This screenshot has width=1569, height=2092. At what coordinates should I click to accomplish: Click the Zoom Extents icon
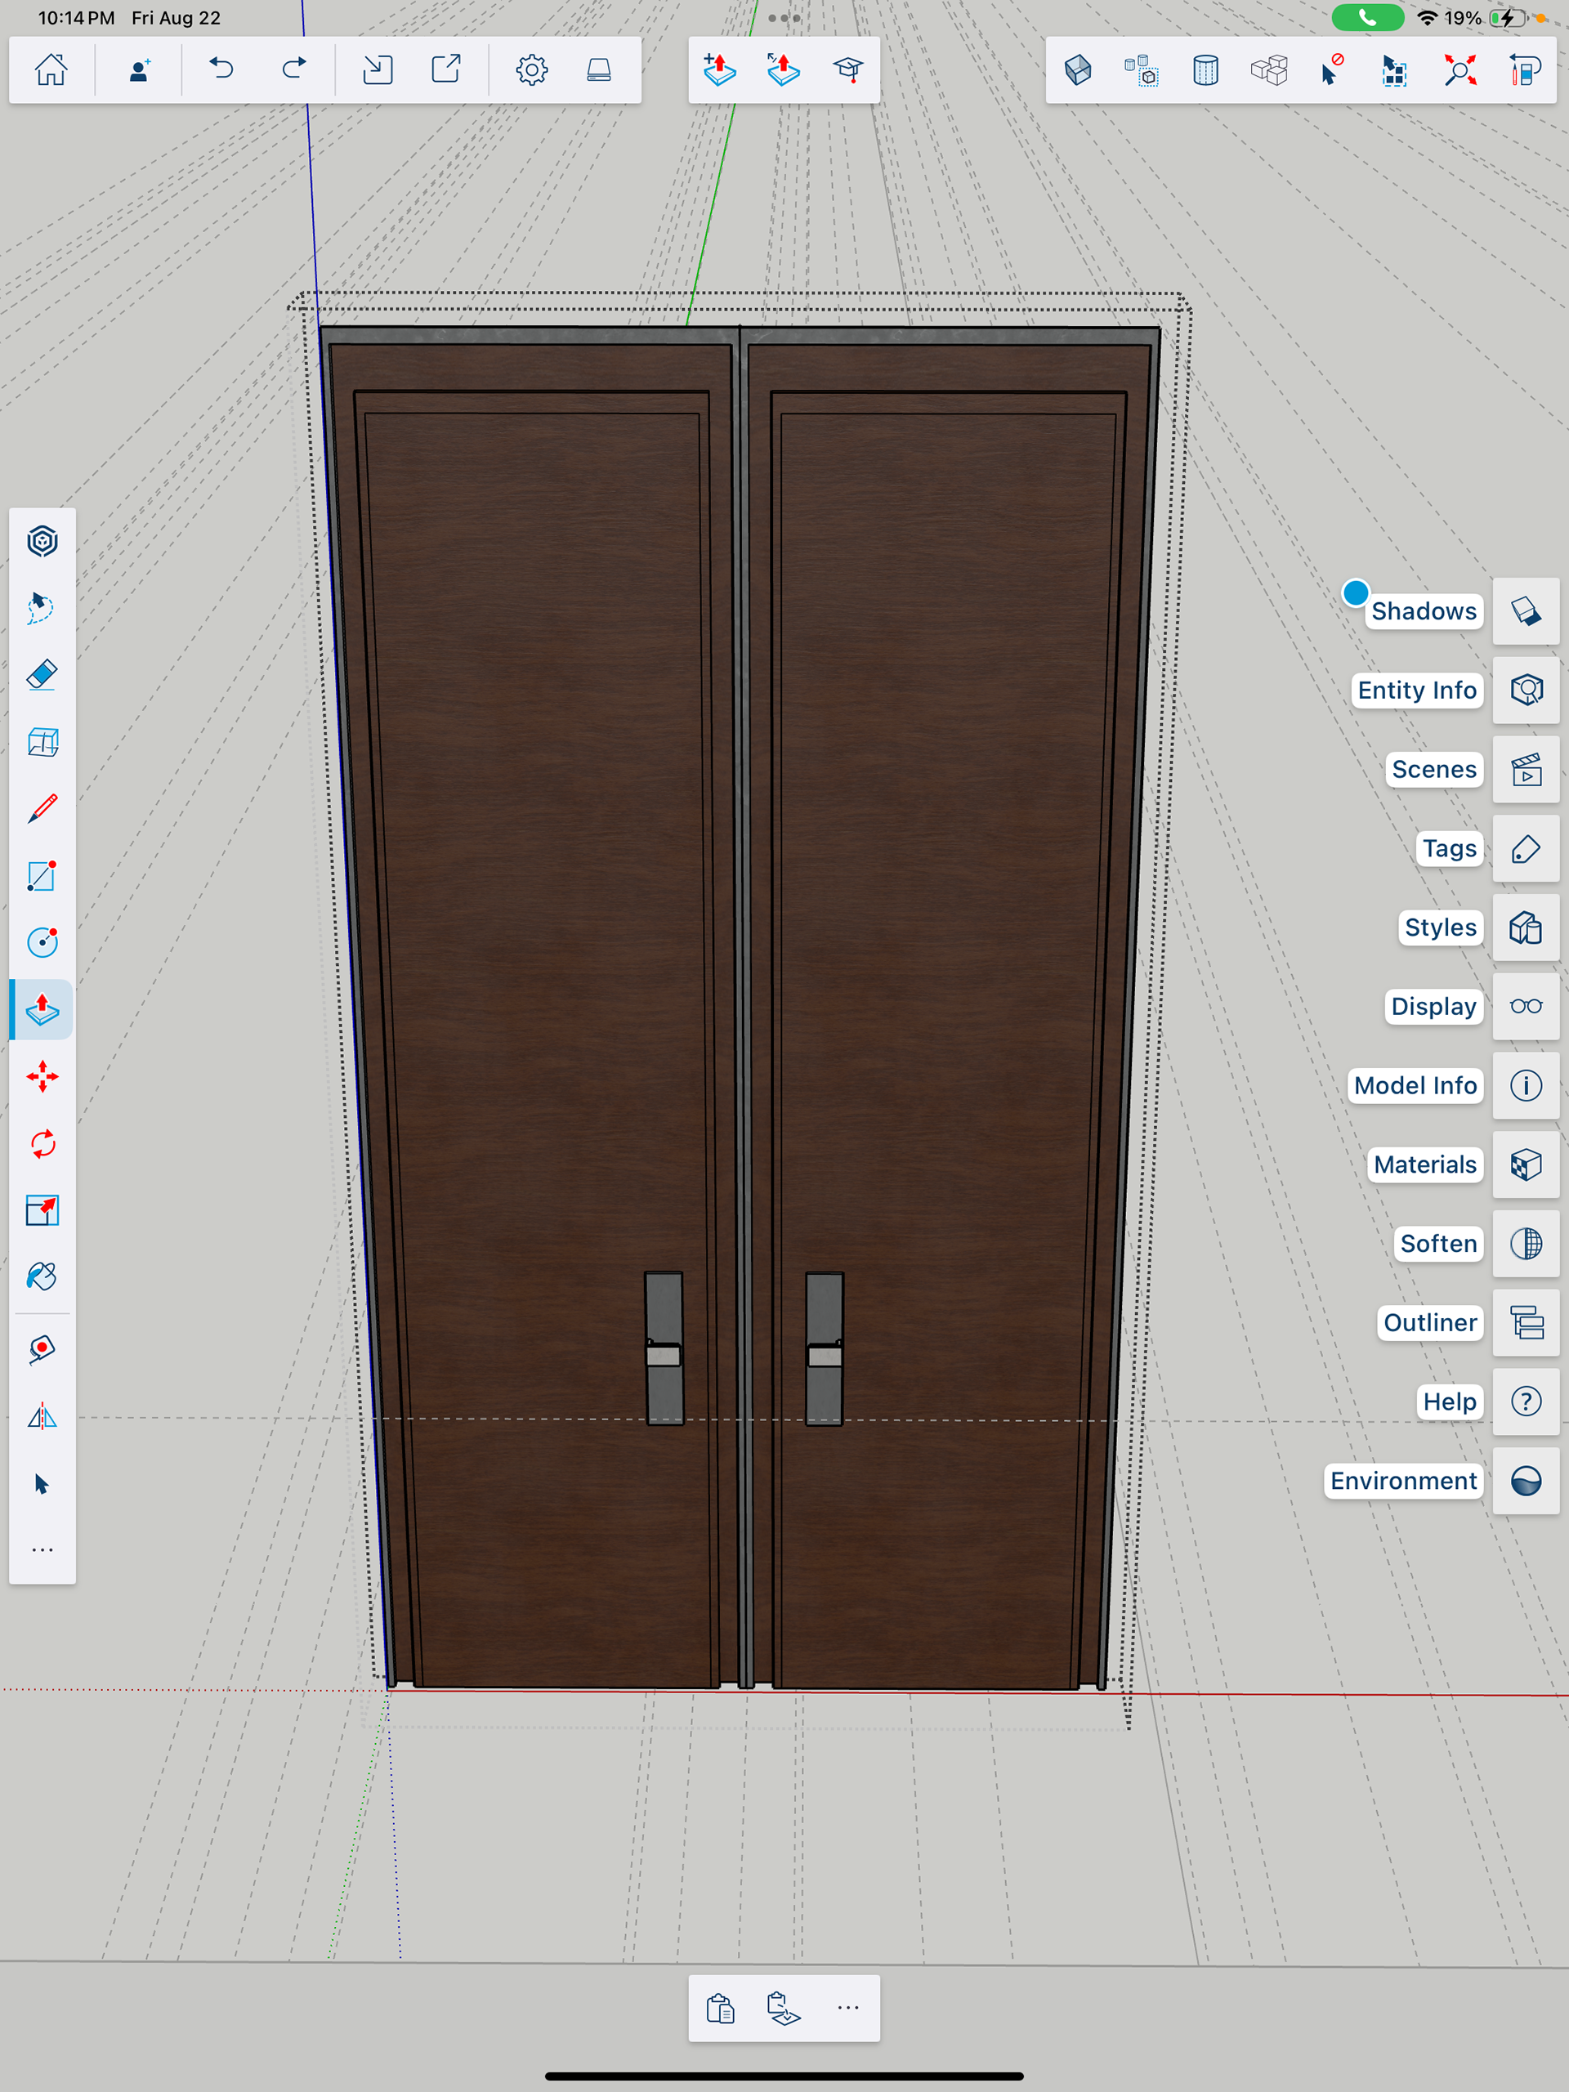point(1459,70)
